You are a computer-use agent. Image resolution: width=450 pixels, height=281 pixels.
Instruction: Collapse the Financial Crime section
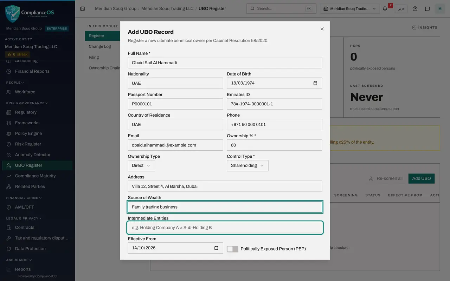(24, 198)
